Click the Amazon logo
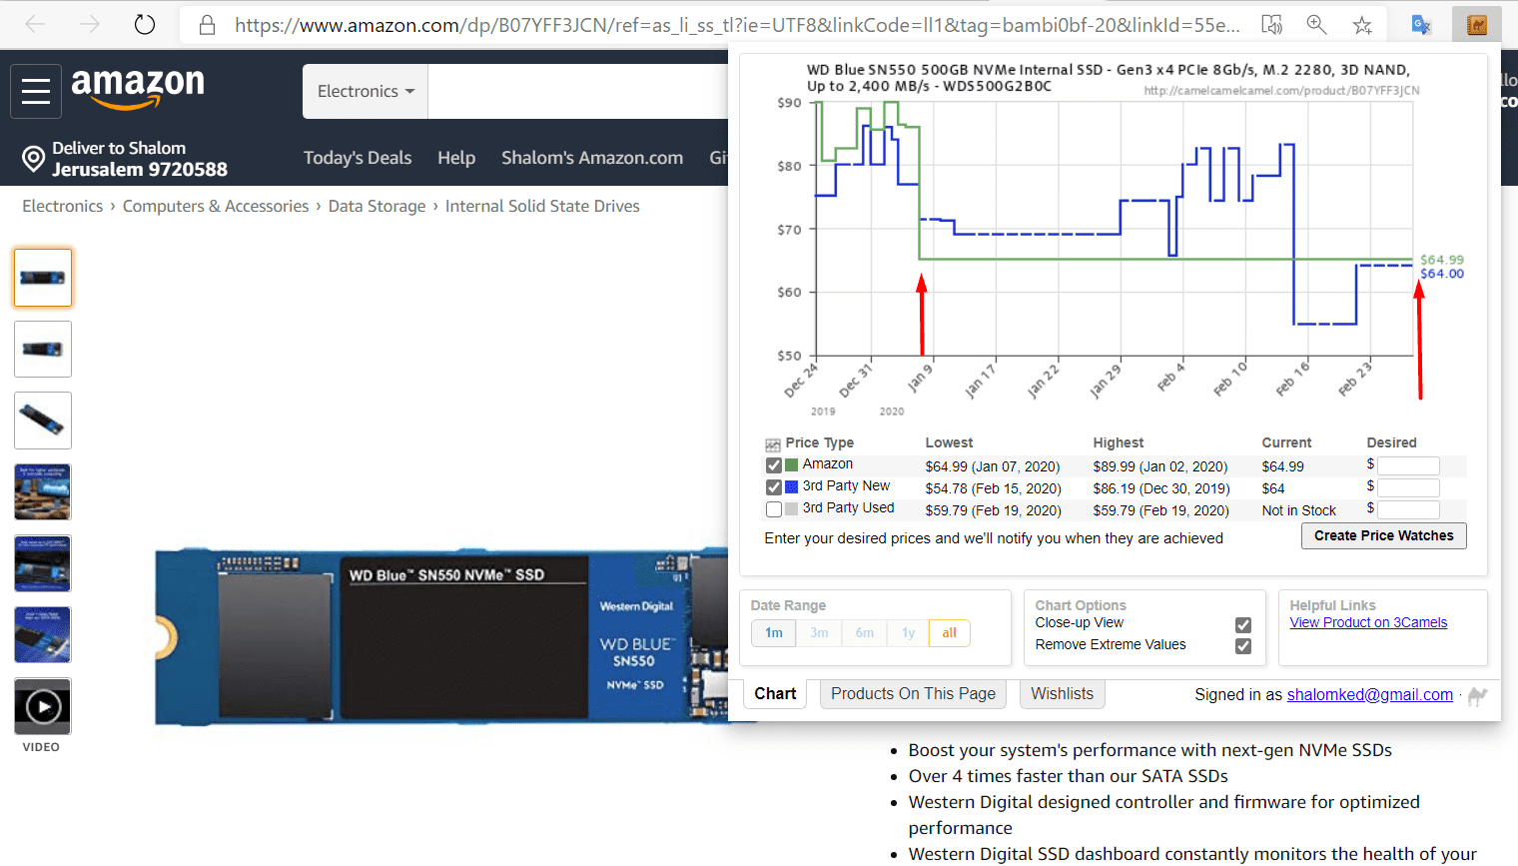 click(x=138, y=88)
